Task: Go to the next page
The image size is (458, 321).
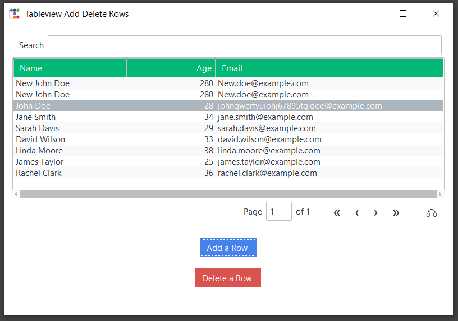Action: tap(375, 213)
